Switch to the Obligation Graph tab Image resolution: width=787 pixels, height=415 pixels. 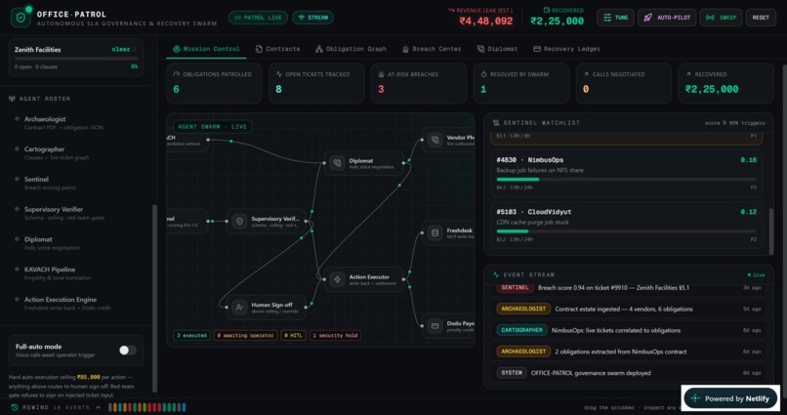click(x=351, y=49)
